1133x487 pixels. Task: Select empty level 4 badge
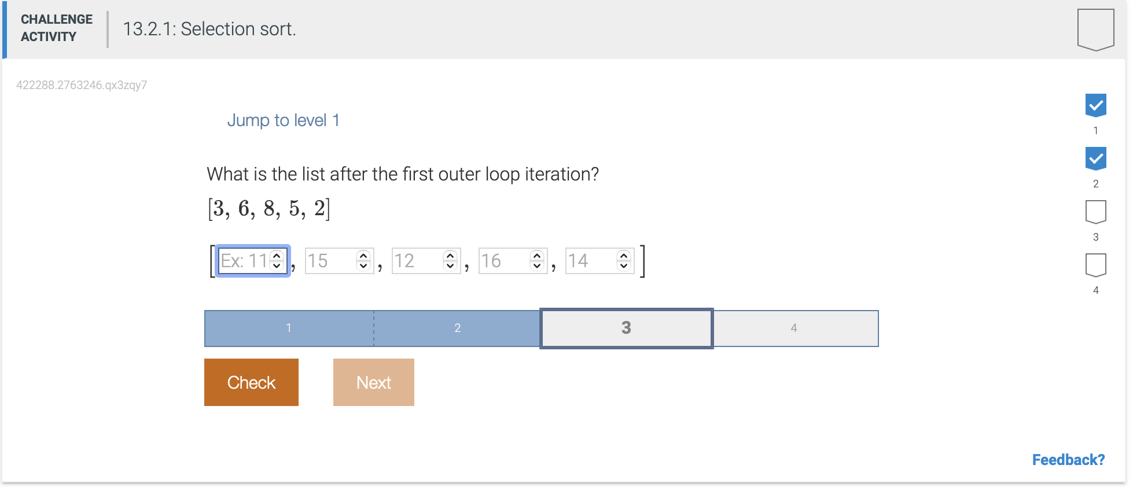point(1095,265)
